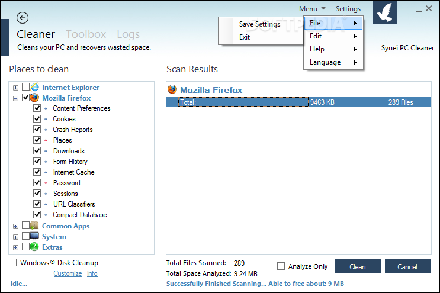Uncheck the Crash Reports checkbox
440x293 pixels.
pos(37,129)
